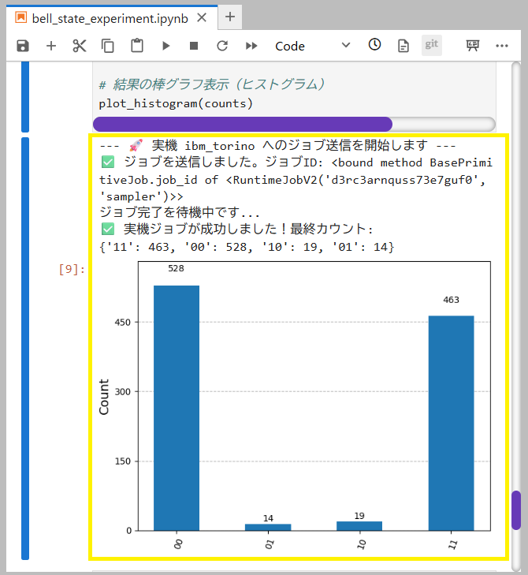
Task: Restart kernel and run all cells
Action: tap(251, 46)
